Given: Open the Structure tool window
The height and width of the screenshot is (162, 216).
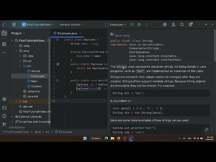Looking at the screenshot, I should [4, 44].
